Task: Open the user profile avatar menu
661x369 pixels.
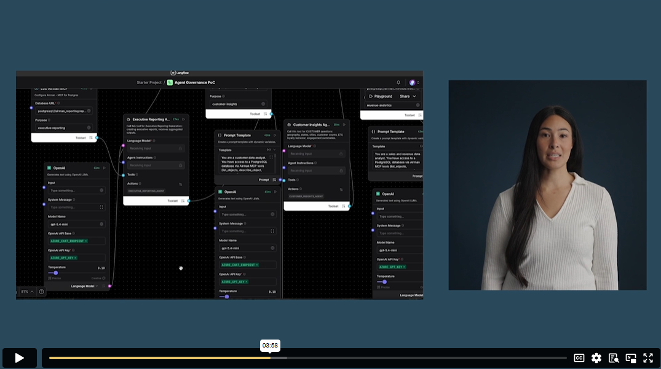Action: (413, 82)
